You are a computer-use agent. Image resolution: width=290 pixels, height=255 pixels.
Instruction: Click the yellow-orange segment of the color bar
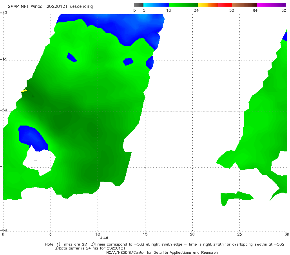pos(208,5)
